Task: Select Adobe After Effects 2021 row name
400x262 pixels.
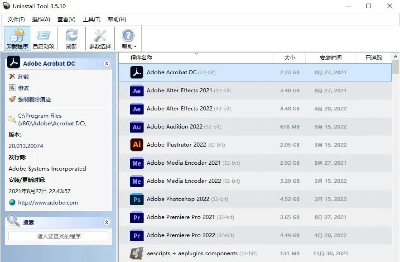Action: click(x=179, y=91)
